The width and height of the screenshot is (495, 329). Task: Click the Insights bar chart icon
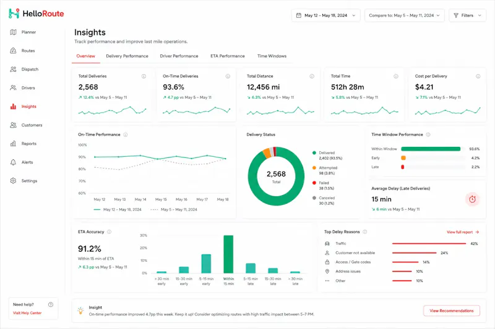[x=13, y=106]
